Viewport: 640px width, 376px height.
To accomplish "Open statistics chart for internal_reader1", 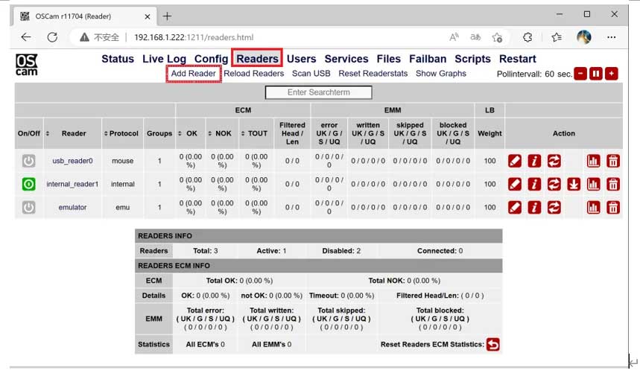I will pyautogui.click(x=594, y=185).
